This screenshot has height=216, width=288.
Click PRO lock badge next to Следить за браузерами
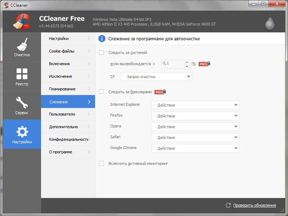(x=160, y=92)
